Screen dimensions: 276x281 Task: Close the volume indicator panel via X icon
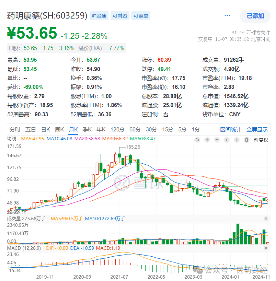point(266,218)
